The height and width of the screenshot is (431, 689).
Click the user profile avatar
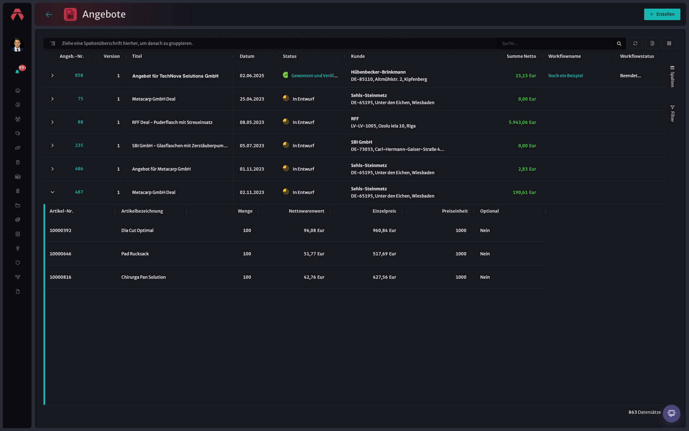[x=17, y=45]
